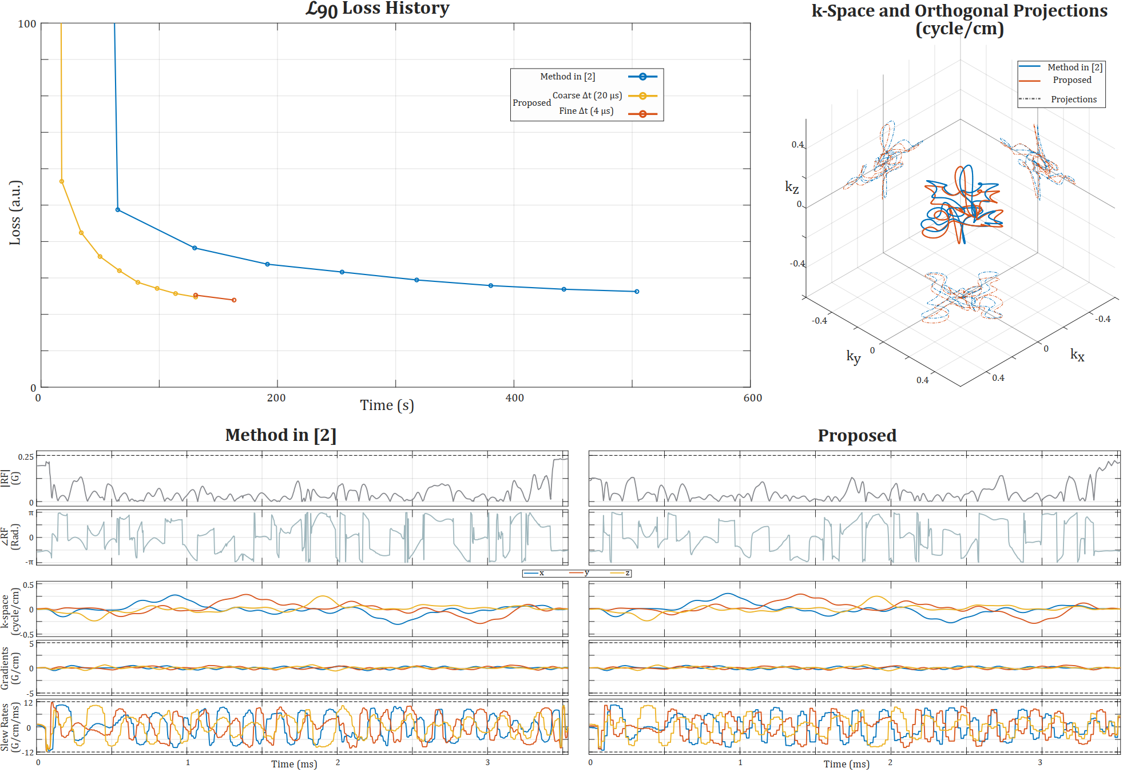This screenshot has width=1127, height=776.
Task: Click the 'Method in [2]' waveform panel title
Action: [280, 435]
